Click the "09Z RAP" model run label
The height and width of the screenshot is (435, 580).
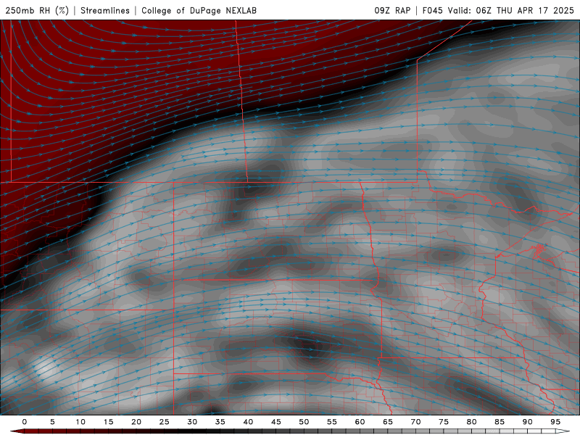[x=392, y=10]
